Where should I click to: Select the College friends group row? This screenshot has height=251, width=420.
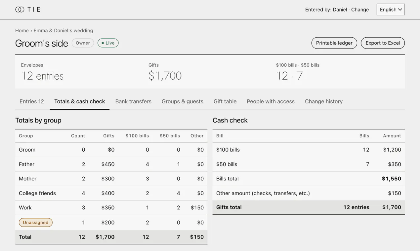click(x=111, y=193)
